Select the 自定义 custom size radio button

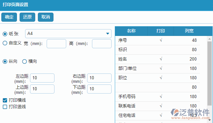(x=5, y=43)
